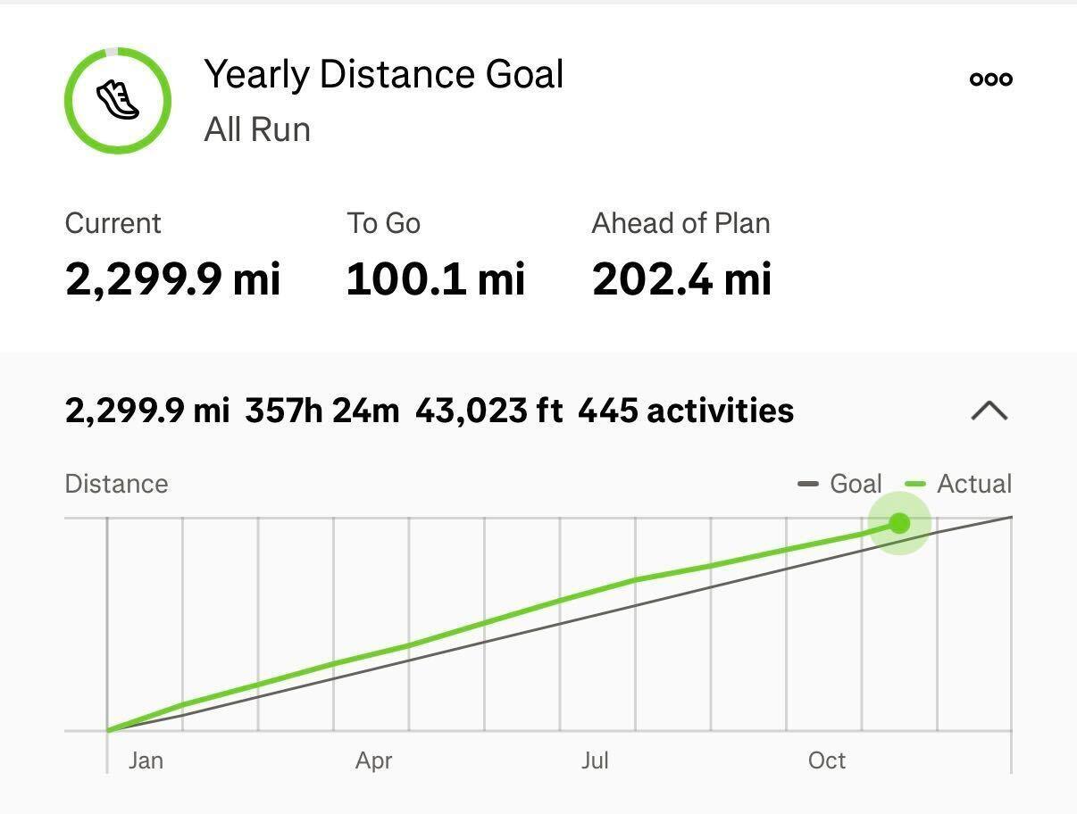Click the Jul label on the axis
Image resolution: width=1077 pixels, height=814 pixels.
click(x=595, y=760)
